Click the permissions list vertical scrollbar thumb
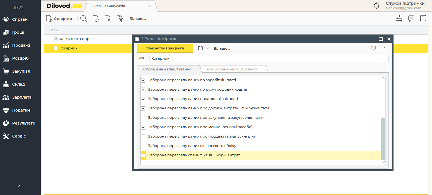The image size is (432, 195). pos(383,138)
